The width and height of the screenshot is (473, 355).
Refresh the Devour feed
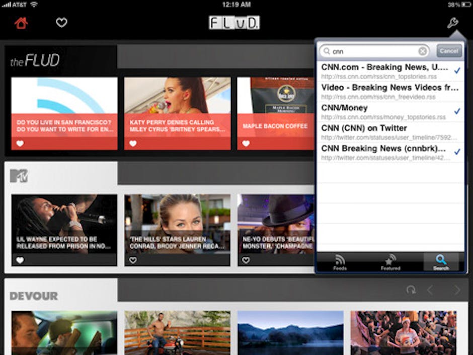pos(411,290)
